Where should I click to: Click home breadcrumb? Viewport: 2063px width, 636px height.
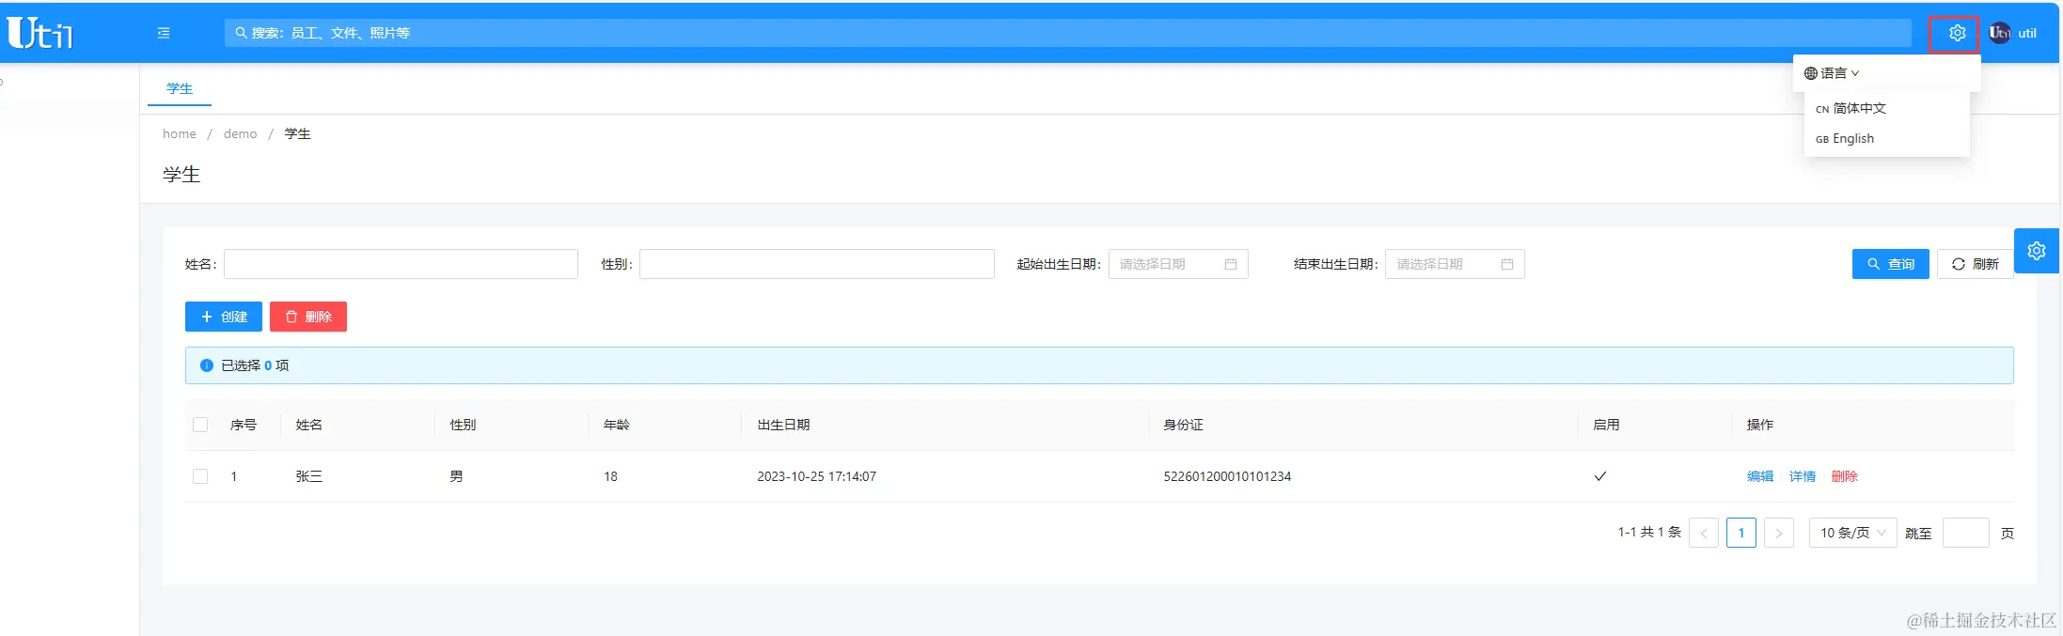(x=180, y=133)
